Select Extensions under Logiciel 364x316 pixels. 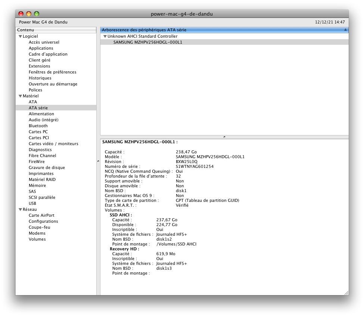pyautogui.click(x=39, y=66)
